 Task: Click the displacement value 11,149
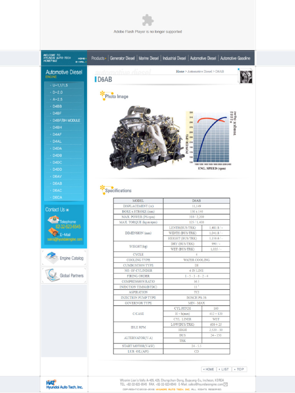[196, 206]
